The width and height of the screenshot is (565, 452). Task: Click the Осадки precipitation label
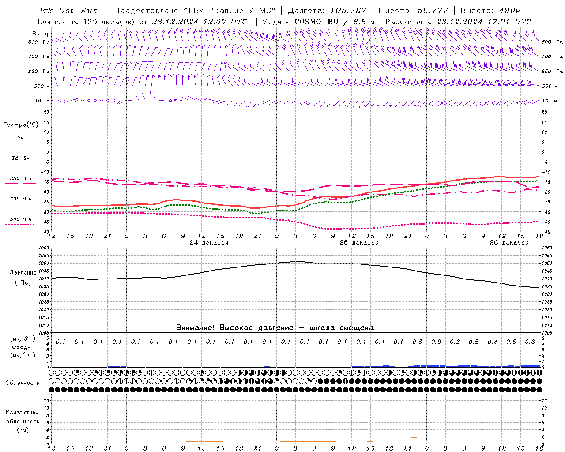[23, 347]
